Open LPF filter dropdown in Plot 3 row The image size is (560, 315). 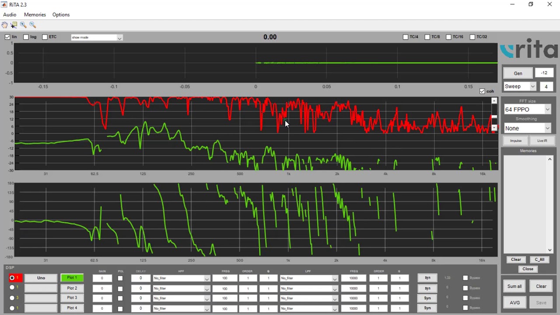[x=309, y=298]
